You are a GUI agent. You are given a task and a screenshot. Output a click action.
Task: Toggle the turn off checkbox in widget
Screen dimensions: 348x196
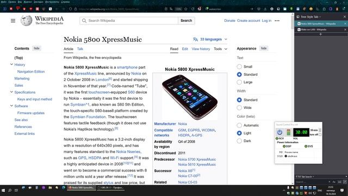point(320,134)
